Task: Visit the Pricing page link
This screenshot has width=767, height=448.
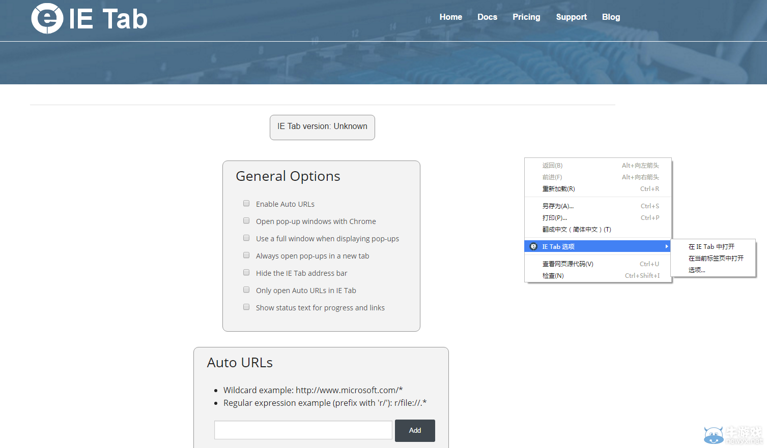Action: tap(526, 17)
